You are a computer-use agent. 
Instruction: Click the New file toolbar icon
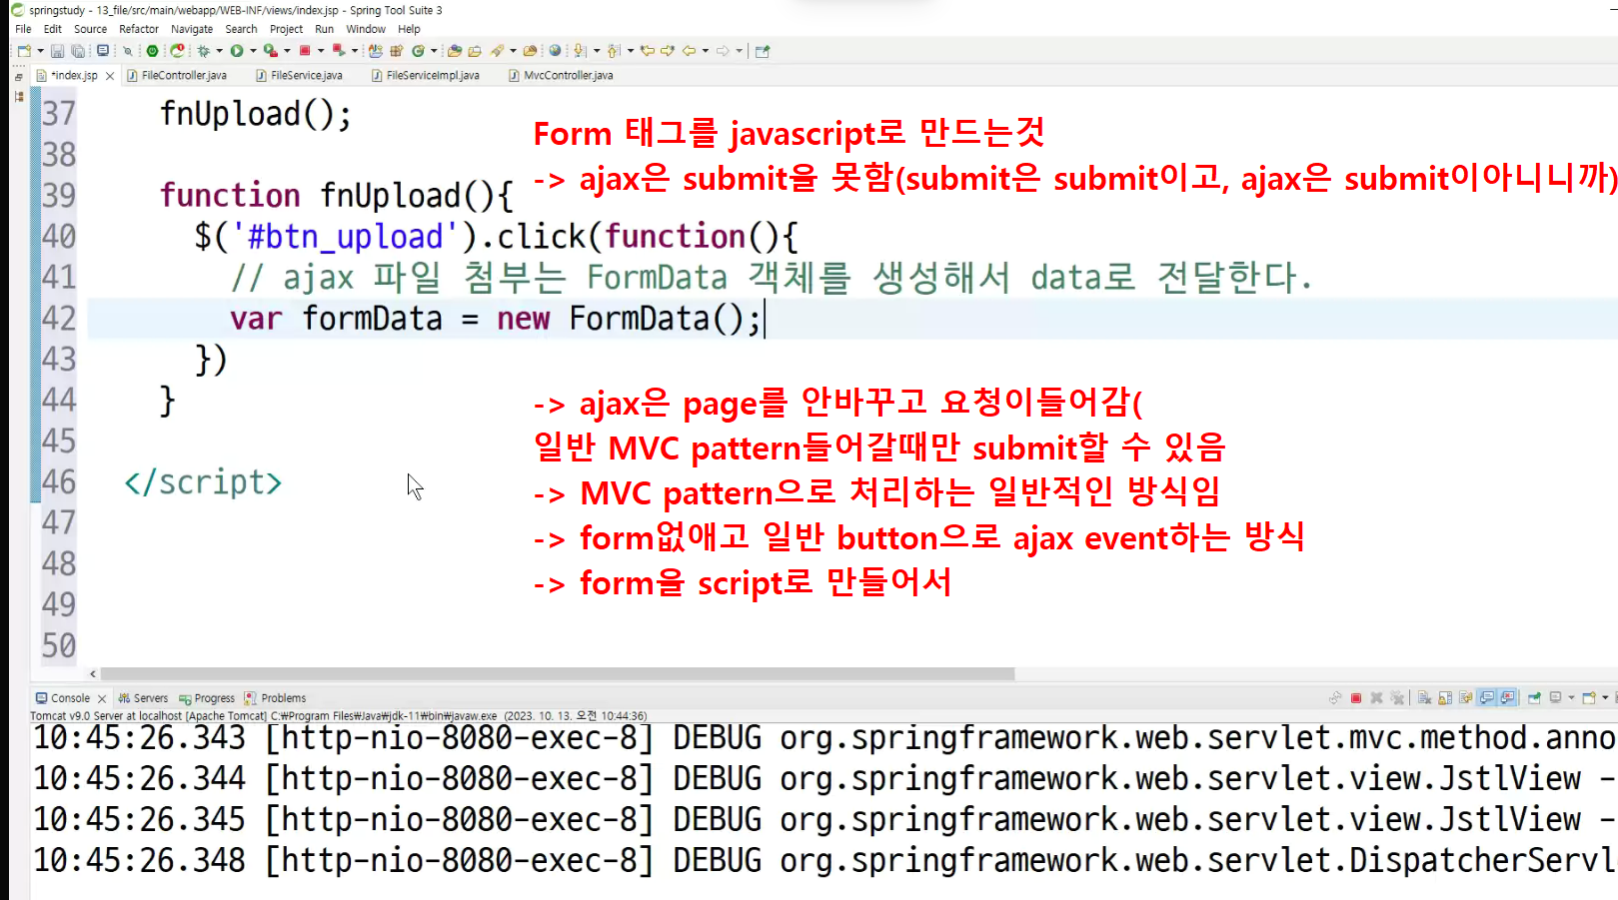coord(24,51)
